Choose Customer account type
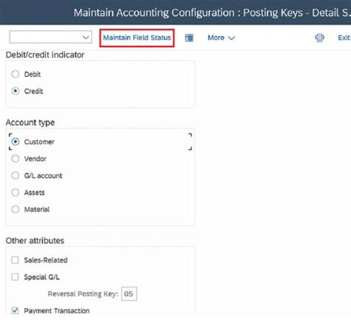The width and height of the screenshot is (351, 325). [15, 142]
